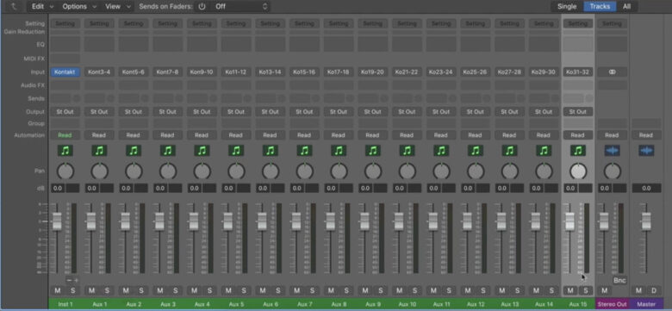672x311 pixels.
Task: Switch mixer to Tracks view
Action: 600,6
